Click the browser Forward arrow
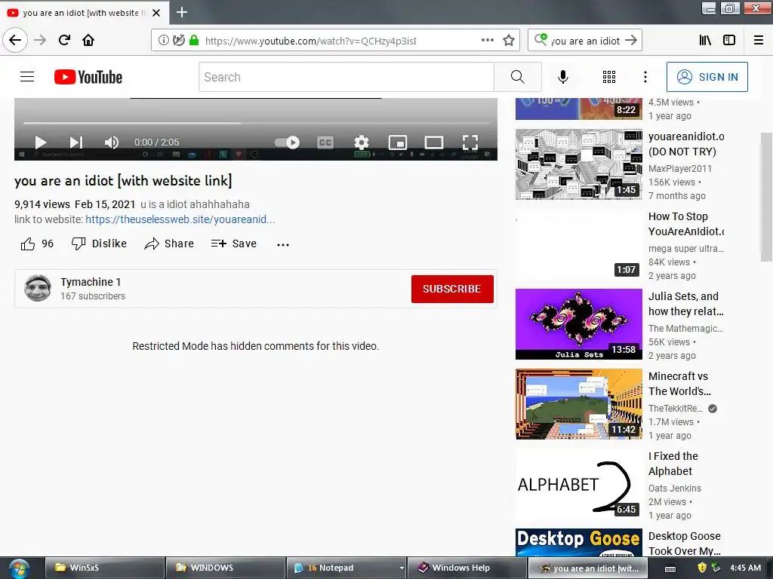The height and width of the screenshot is (579, 773). click(x=40, y=40)
